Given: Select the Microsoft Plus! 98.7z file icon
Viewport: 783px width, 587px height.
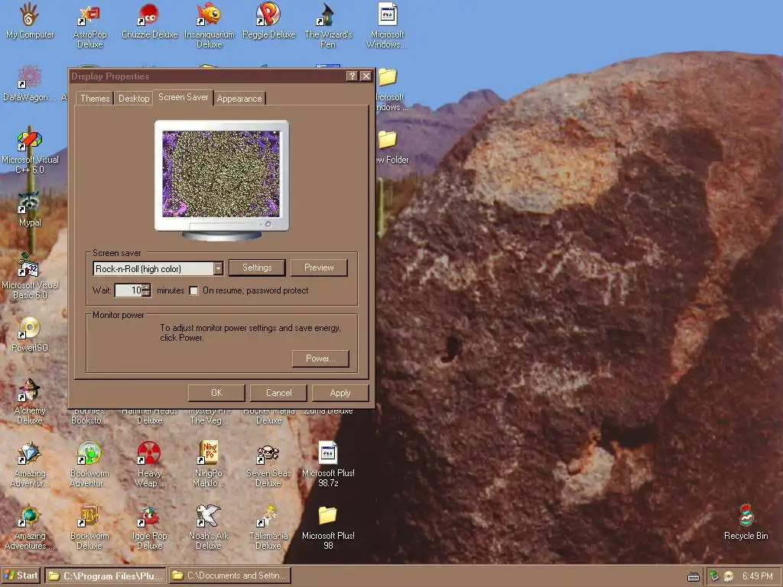Looking at the screenshot, I should click(327, 454).
